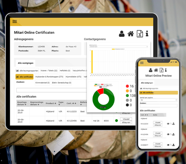This screenshot has width=186, height=164.
Task: Select the highlighted 'Alle certificaten' item on the phone
Action: [x=159, y=92]
